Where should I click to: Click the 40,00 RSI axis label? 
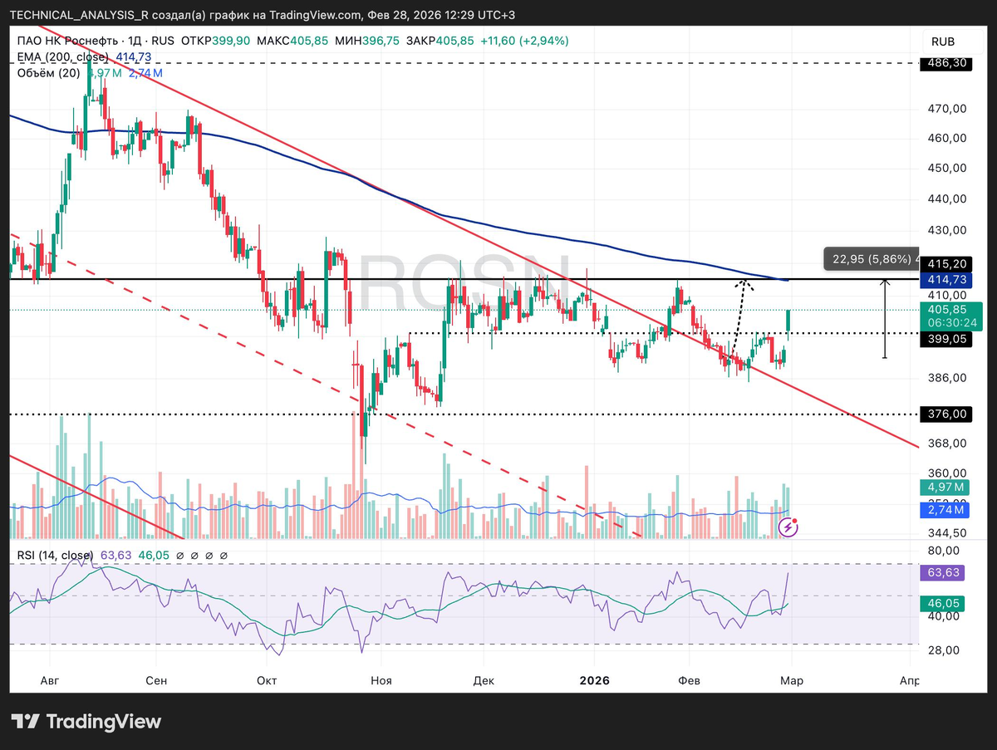tap(944, 615)
